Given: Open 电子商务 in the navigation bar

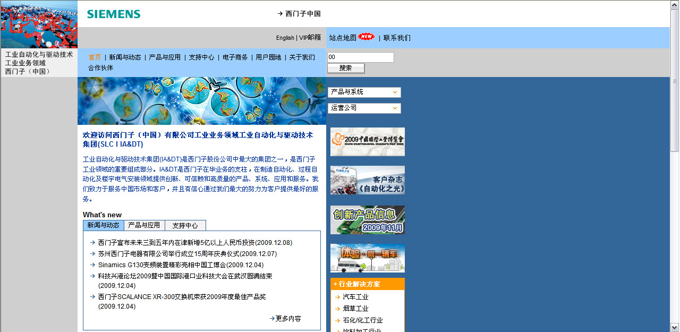Looking at the screenshot, I should pos(235,57).
